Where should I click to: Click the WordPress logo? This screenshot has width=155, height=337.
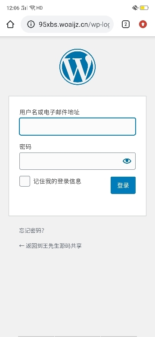click(x=77, y=67)
